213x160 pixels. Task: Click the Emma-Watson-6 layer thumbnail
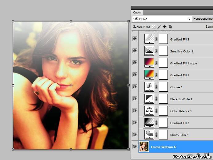pyautogui.click(x=144, y=147)
